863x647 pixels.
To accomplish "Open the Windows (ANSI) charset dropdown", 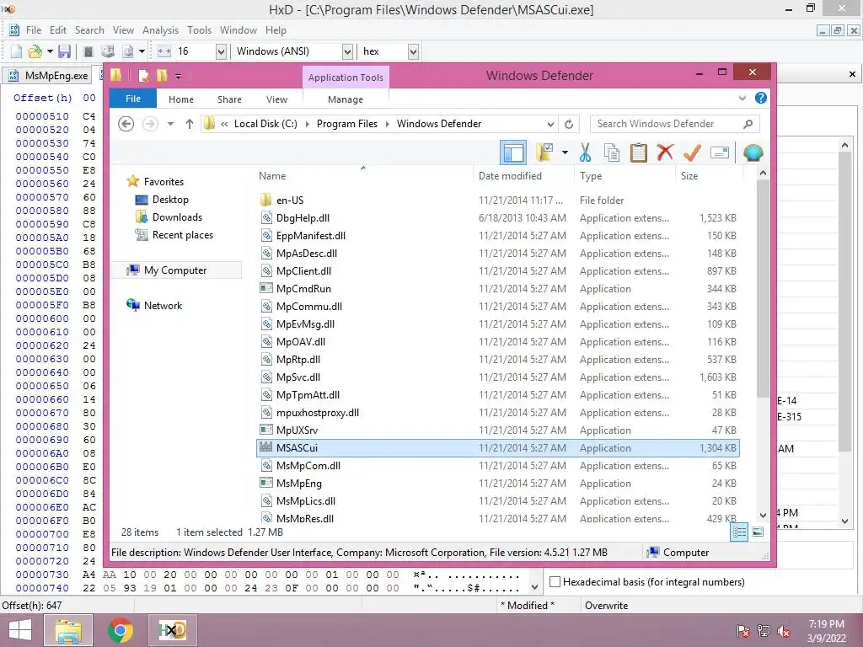I will [347, 51].
